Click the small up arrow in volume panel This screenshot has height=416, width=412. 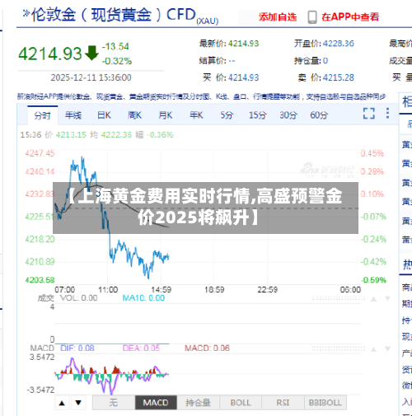click(373, 299)
